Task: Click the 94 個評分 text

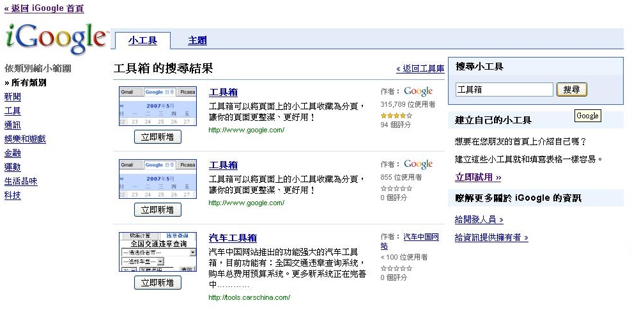Action: [396, 125]
